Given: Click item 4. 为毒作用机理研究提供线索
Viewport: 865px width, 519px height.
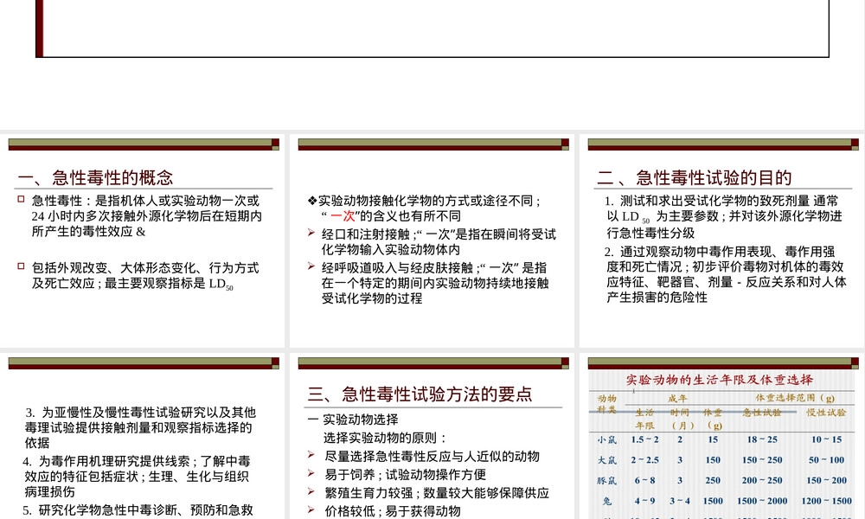Looking at the screenshot, I should tap(137, 476).
